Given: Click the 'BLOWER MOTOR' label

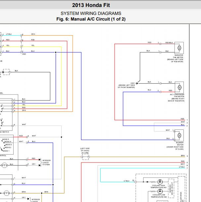Looking at the screenshot, I should [180, 144].
